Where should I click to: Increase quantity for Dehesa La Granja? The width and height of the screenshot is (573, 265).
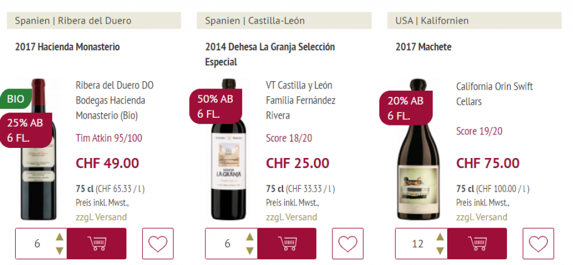click(250, 238)
